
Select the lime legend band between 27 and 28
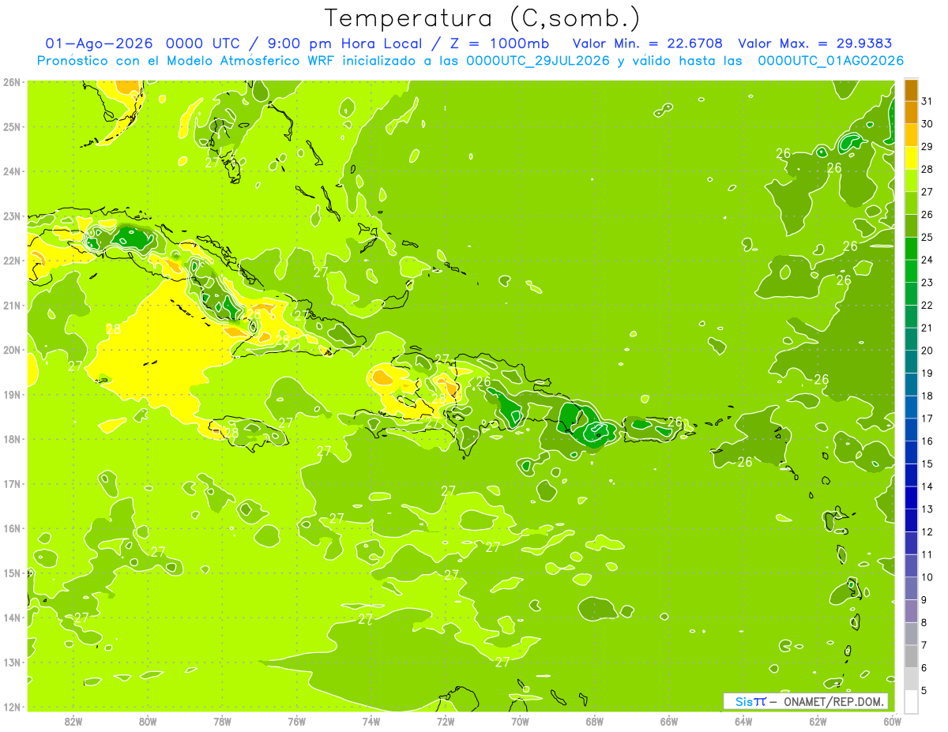[x=911, y=180]
